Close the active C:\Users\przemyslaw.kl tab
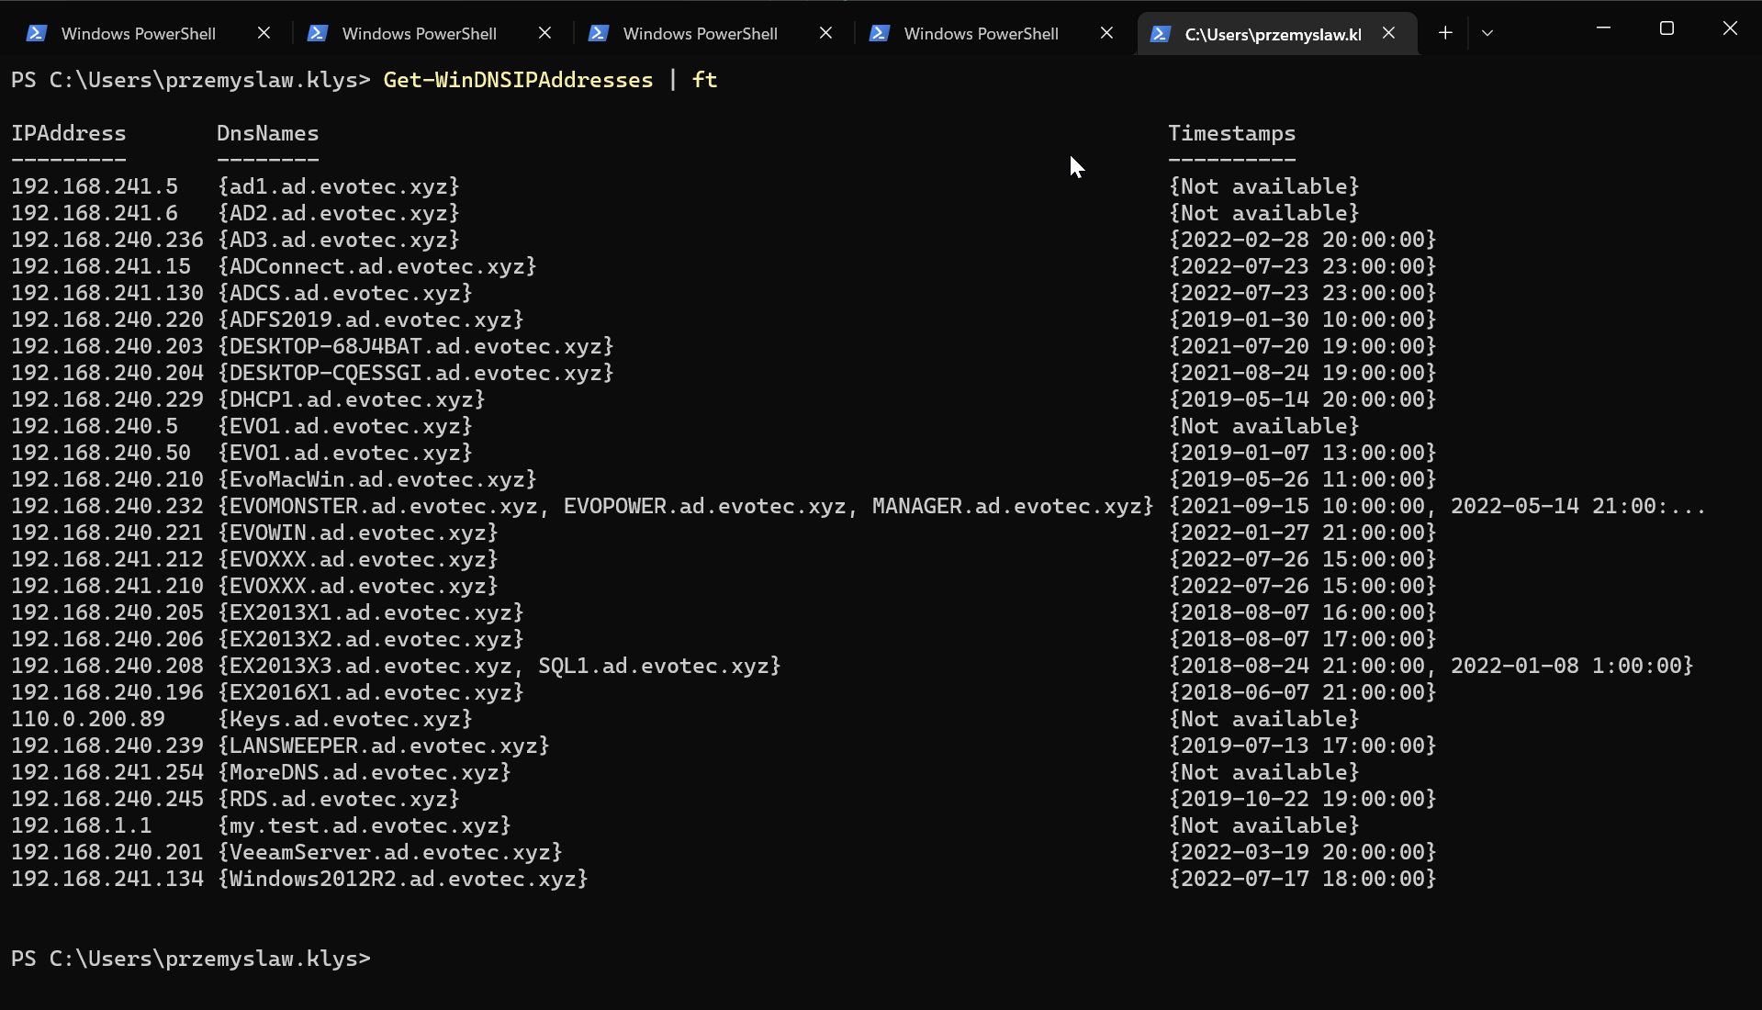Viewport: 1762px width, 1010px height. pos(1388,33)
